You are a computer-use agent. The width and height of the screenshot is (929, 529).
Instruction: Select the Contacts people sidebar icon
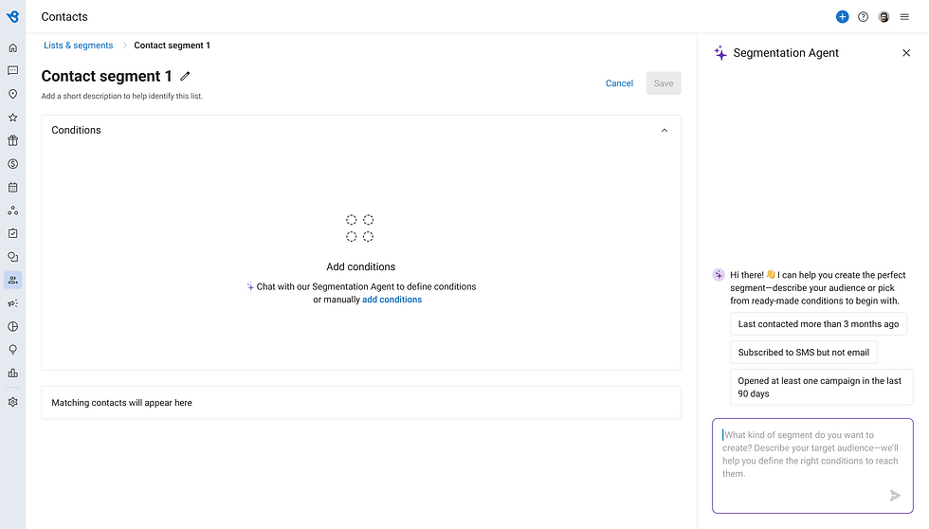click(12, 280)
